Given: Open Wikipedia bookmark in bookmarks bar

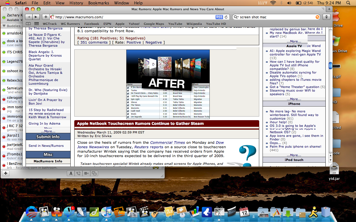Looking at the screenshot, I should click(x=194, y=24).
